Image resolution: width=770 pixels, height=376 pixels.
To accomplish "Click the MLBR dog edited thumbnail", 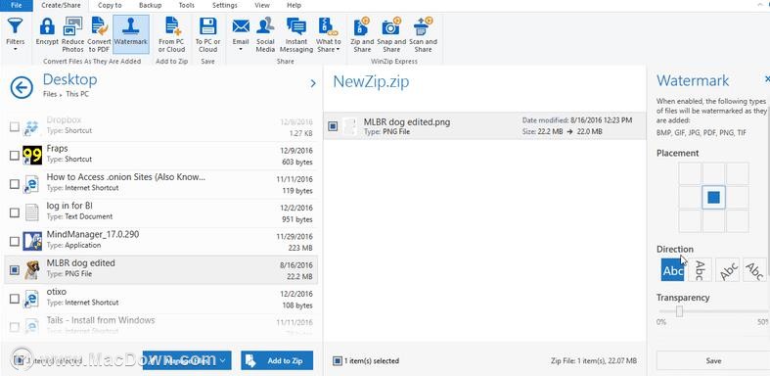I will (x=32, y=269).
